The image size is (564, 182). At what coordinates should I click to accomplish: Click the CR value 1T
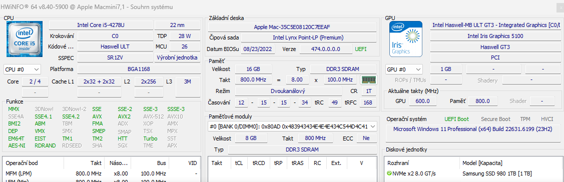(369, 91)
